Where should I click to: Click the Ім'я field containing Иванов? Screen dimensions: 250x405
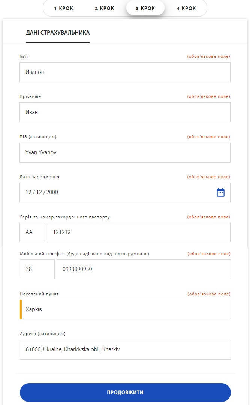pos(125,72)
